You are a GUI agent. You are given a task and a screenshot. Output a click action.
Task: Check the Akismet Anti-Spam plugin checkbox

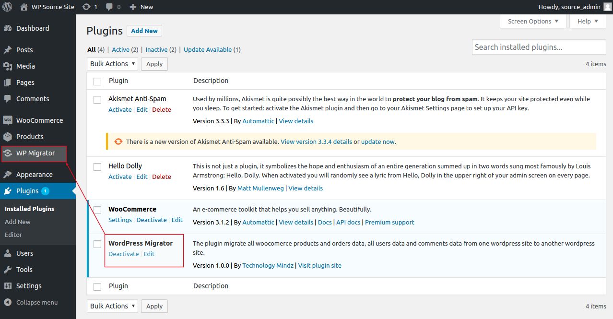(97, 100)
